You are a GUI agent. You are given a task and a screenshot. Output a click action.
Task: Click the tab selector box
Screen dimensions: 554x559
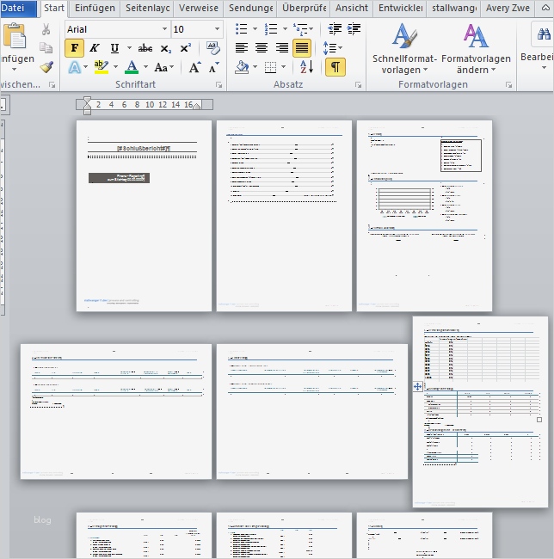point(2,105)
